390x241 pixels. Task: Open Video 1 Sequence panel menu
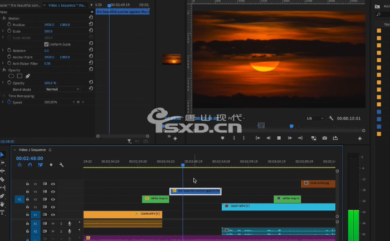click(50, 150)
